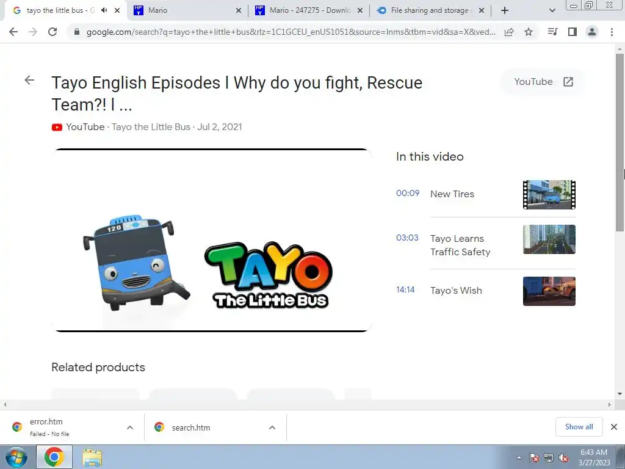Open a new tab with plus button
625x469 pixels.
(x=505, y=10)
